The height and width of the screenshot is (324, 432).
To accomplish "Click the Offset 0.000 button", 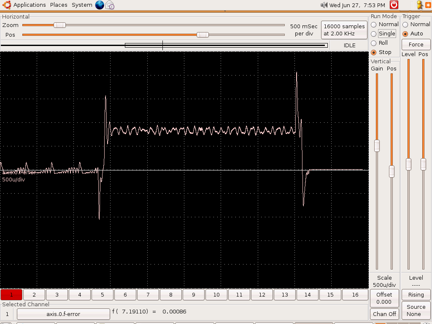I will 384,298.
